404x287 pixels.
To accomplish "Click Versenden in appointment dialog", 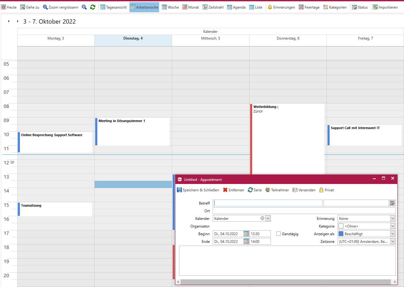I will (x=304, y=190).
